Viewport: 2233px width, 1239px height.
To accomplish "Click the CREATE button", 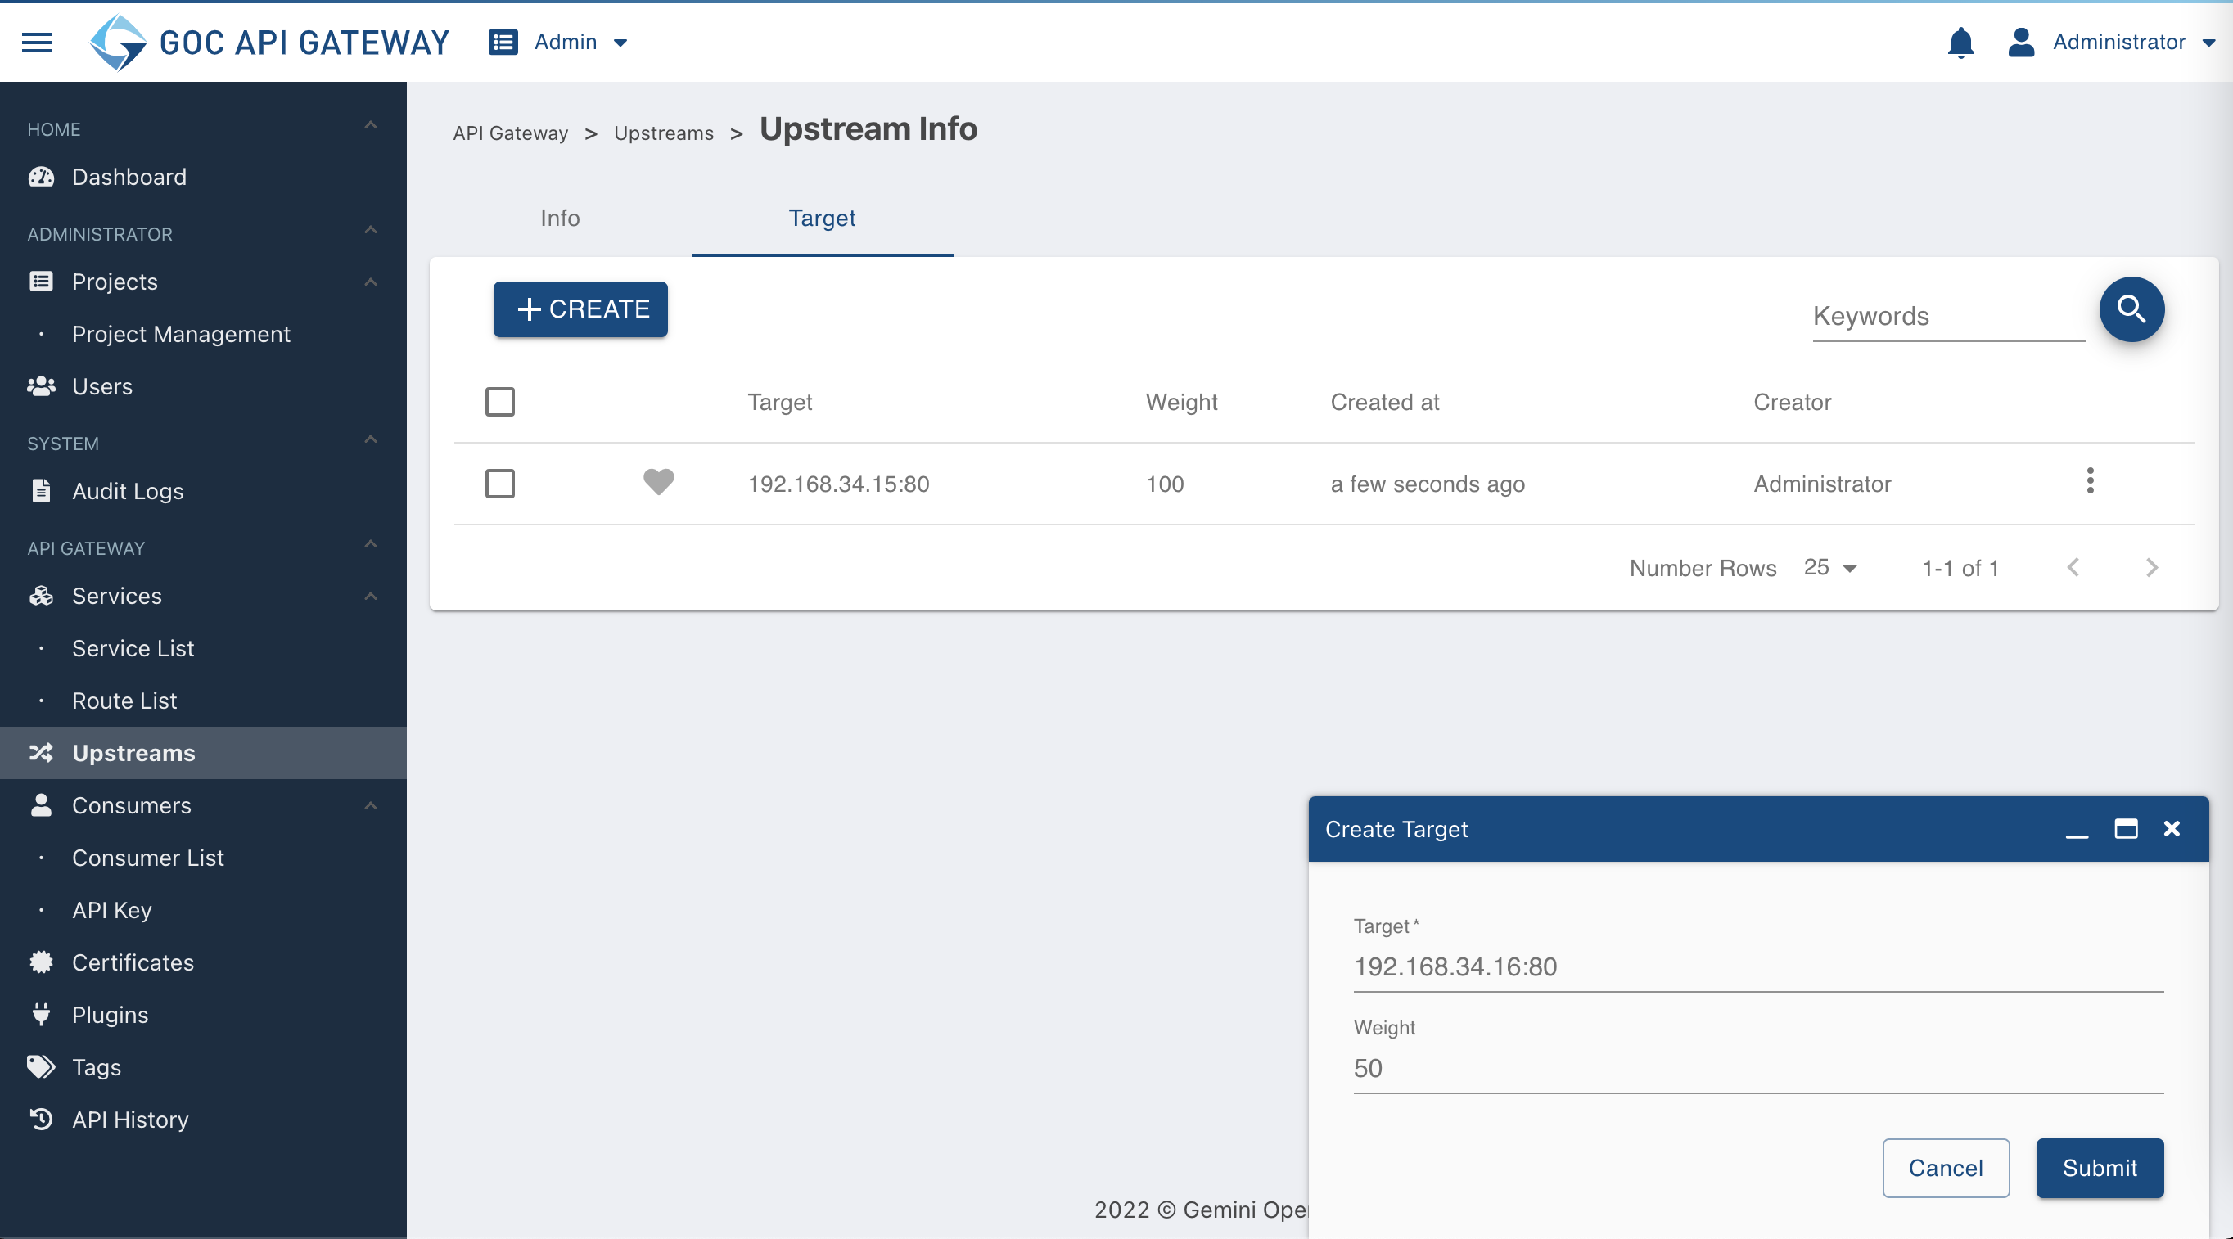I will point(580,309).
